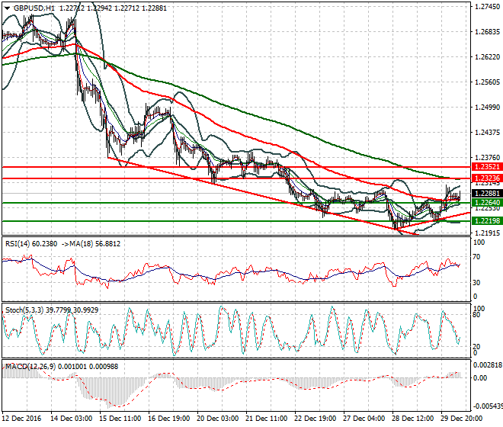The height and width of the screenshot is (427, 503).
Task: Click the current price label 1.22881
Action: click(x=487, y=193)
